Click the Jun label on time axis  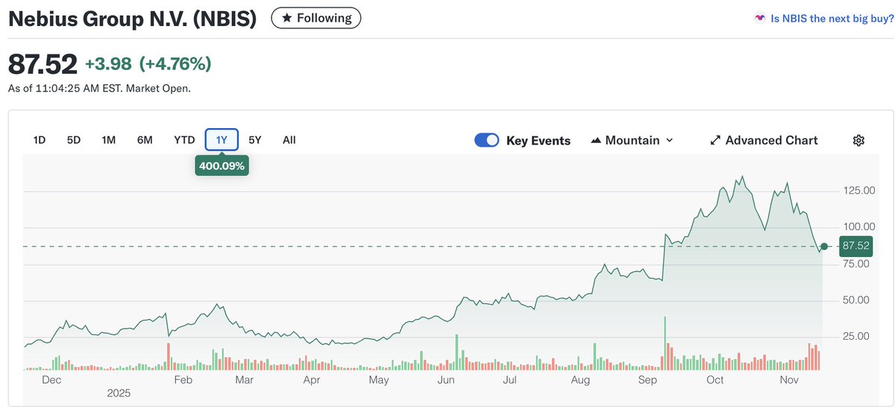point(446,380)
